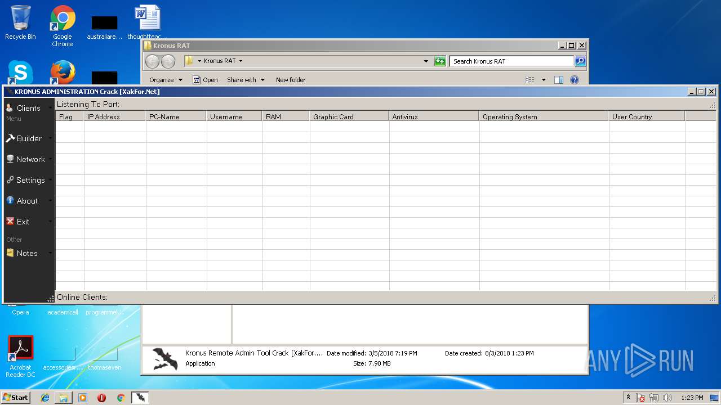The width and height of the screenshot is (721, 405).
Task: Click the Notes folder icon
Action: pos(10,253)
